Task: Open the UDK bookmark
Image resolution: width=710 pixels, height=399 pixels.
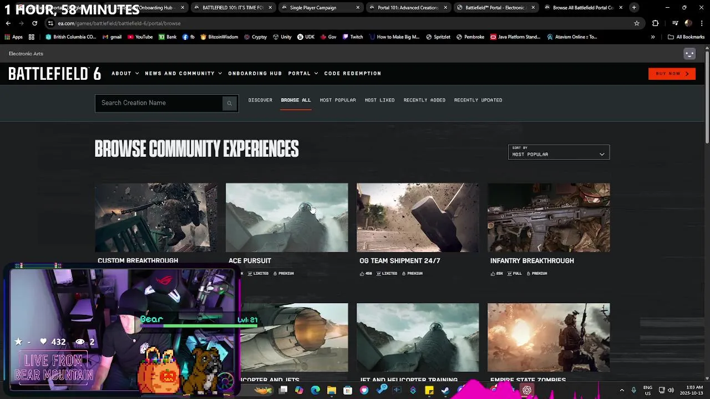Action: click(x=306, y=37)
